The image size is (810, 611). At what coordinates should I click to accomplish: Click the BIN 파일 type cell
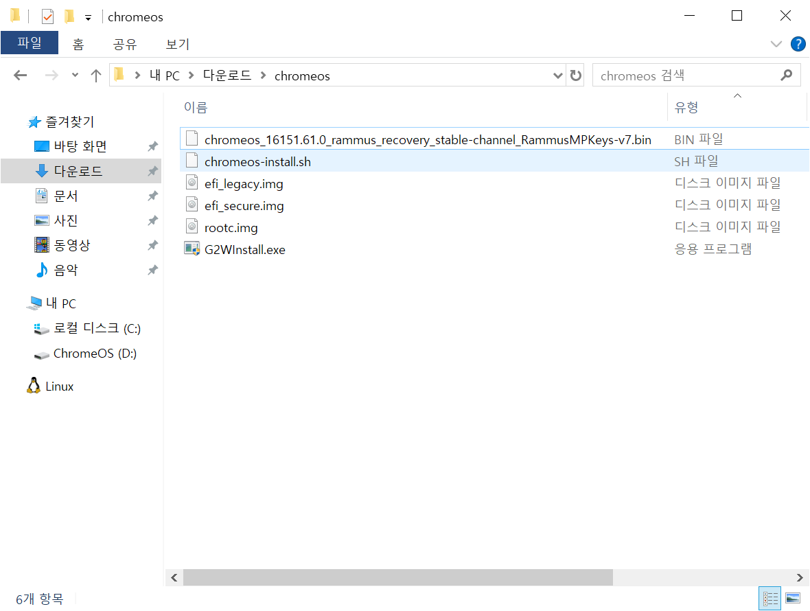698,139
